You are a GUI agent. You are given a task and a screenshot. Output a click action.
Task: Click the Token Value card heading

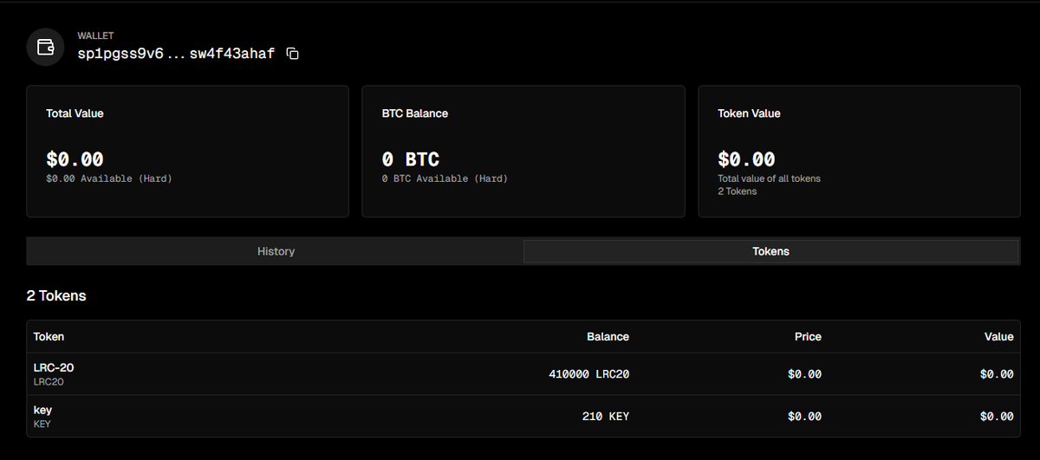pos(749,113)
